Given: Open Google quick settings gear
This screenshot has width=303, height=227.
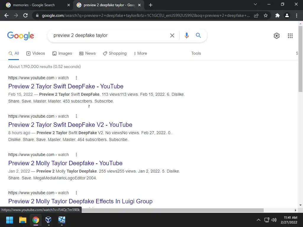Looking at the screenshot, I should click(277, 36).
